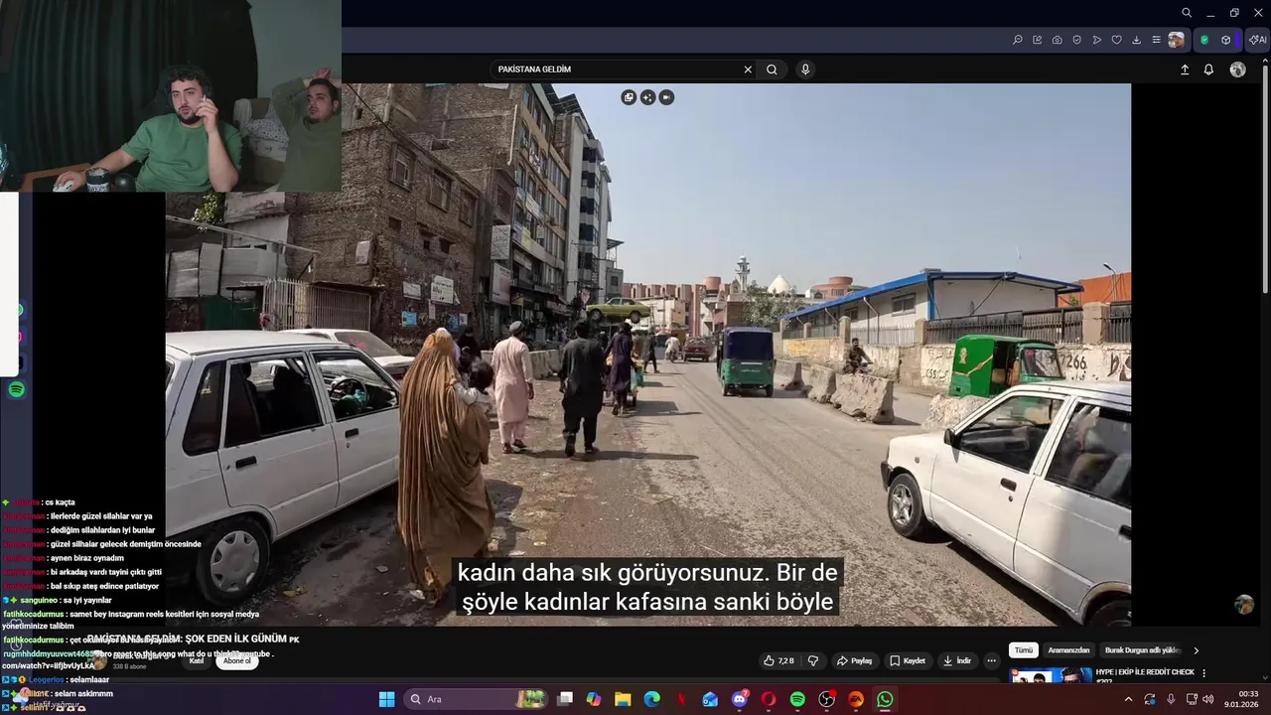This screenshot has width=1271, height=715.
Task: Click the microphone tray icon
Action: pos(1171,699)
